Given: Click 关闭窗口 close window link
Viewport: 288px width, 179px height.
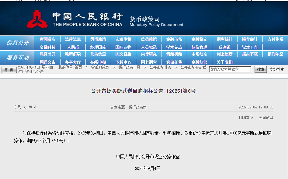Looking at the screenshot, I should click(266, 118).
